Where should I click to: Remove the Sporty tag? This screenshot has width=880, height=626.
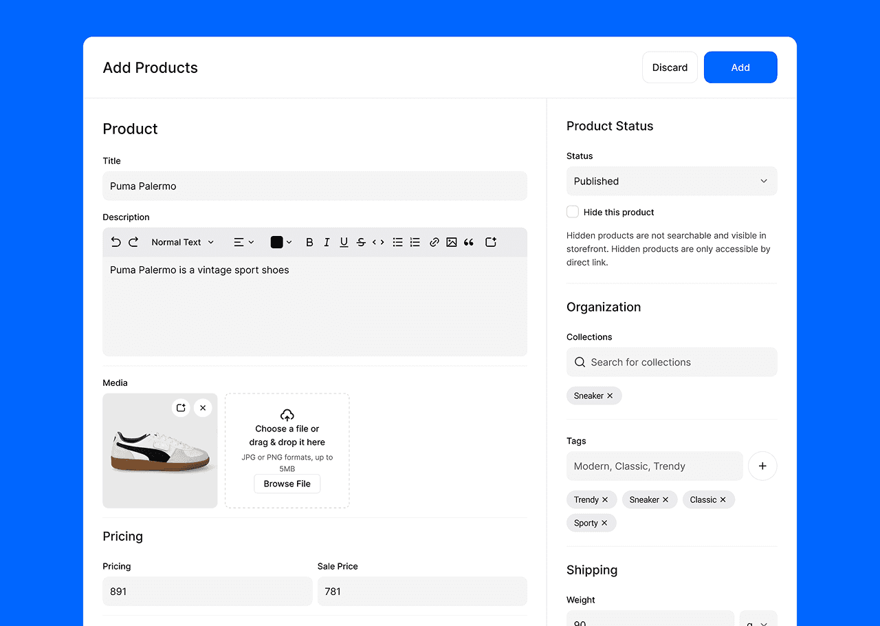tap(604, 523)
